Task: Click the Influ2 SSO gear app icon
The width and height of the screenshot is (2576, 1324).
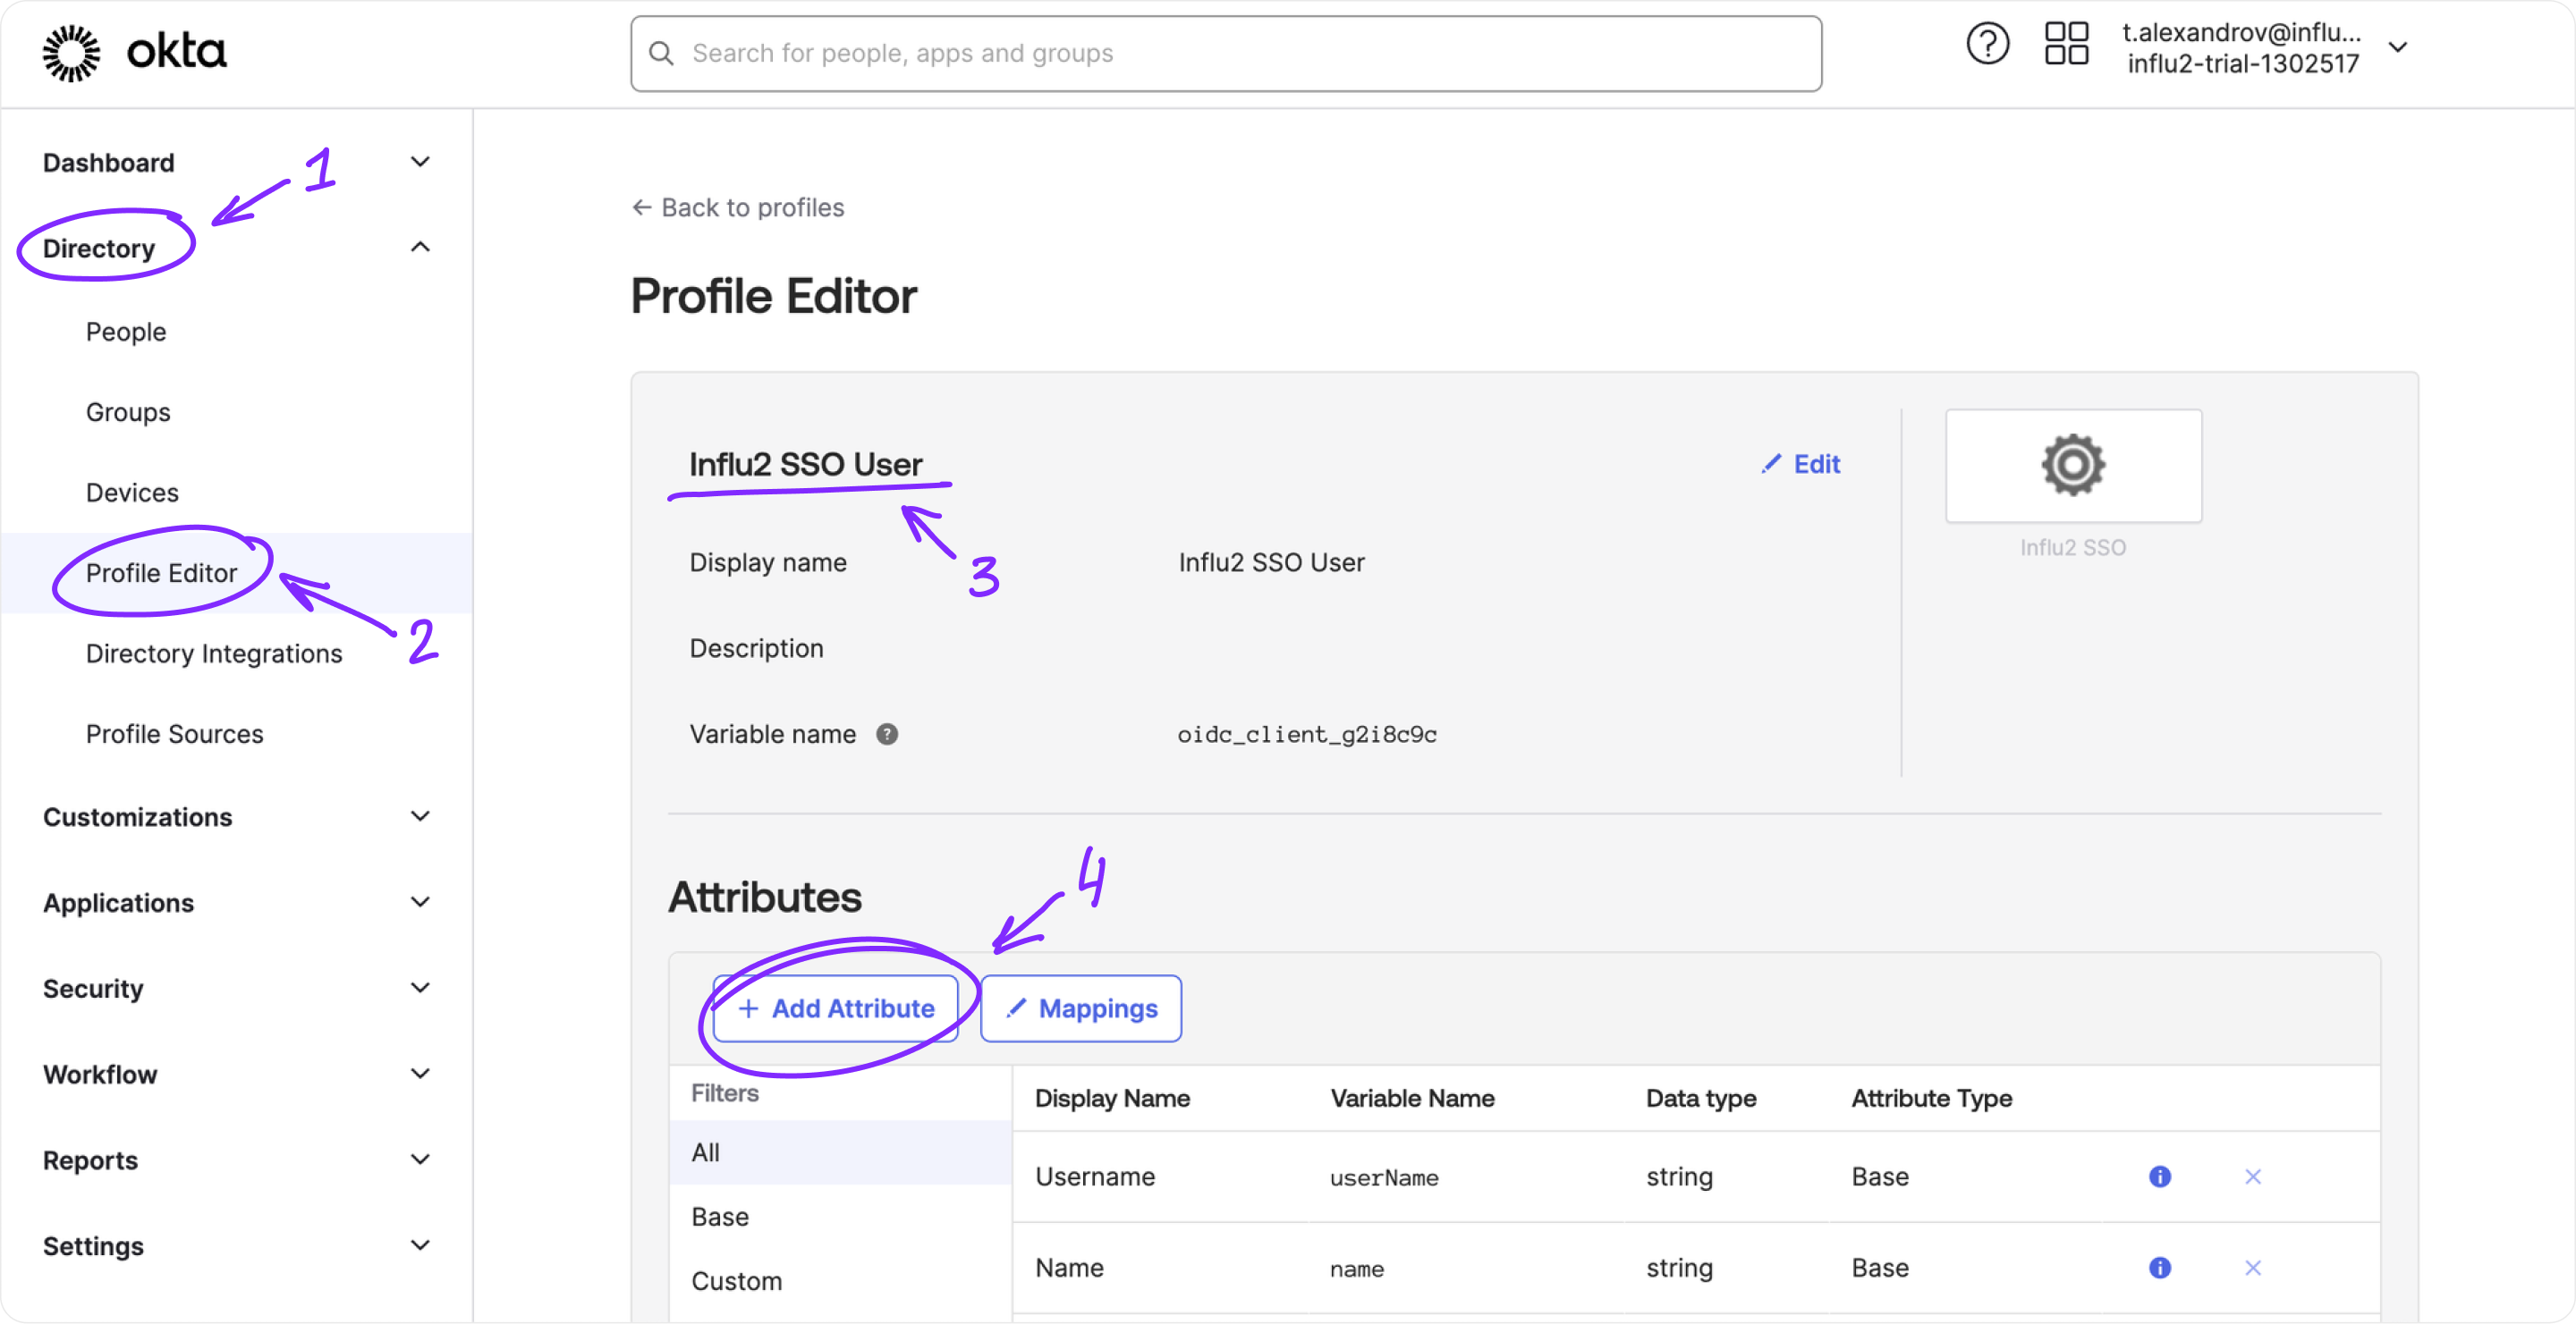Action: [2072, 465]
